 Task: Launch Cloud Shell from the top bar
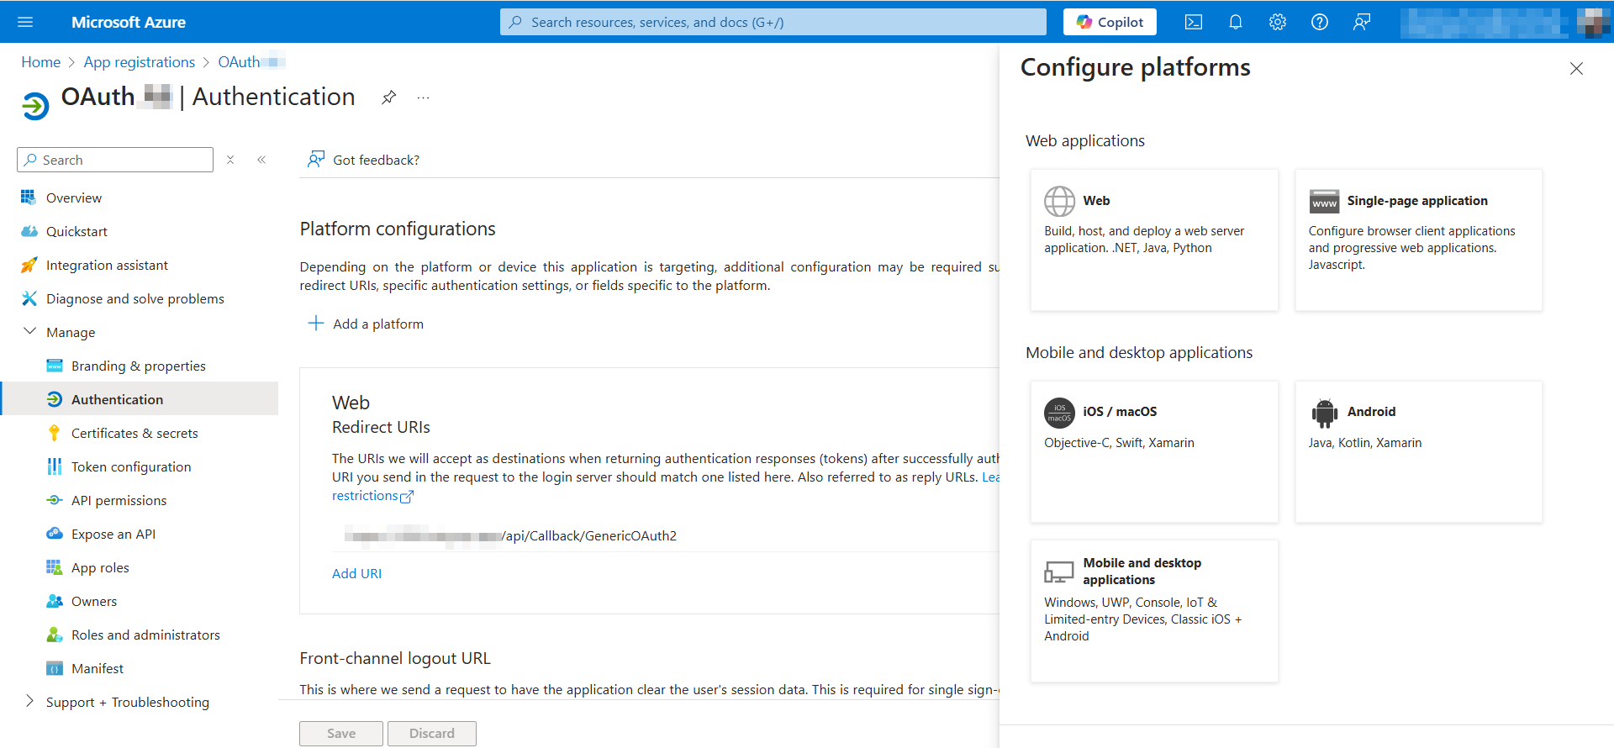click(1193, 22)
